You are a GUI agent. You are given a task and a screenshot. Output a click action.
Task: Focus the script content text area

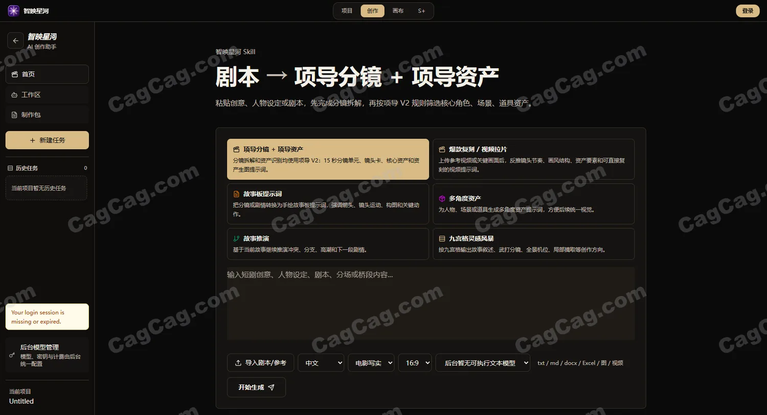click(x=431, y=304)
